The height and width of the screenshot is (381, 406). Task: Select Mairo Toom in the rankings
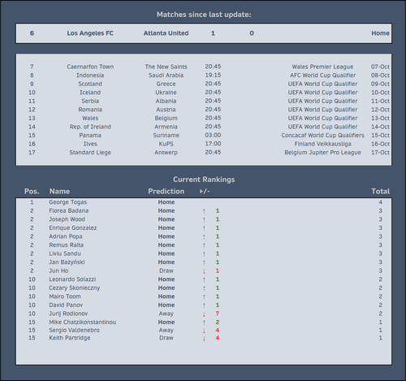point(65,297)
